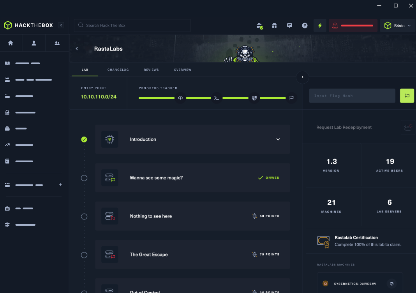416x293 pixels.
Task: Select the circle next to Nothing to see here
Action: tap(84, 216)
